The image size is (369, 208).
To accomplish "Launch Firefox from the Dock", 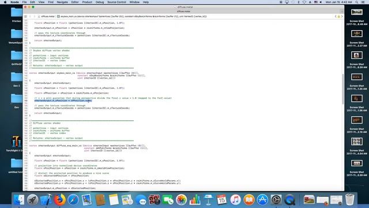I will click(60, 199).
